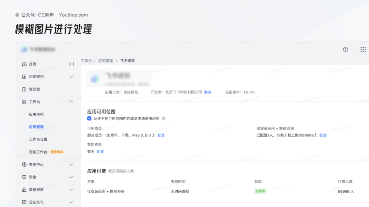Click the 付费人数 column header
The image size is (369, 207).
[x=345, y=181]
